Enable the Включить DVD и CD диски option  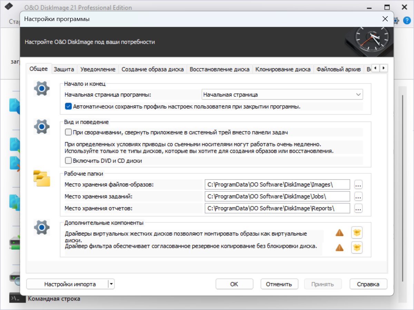point(68,161)
